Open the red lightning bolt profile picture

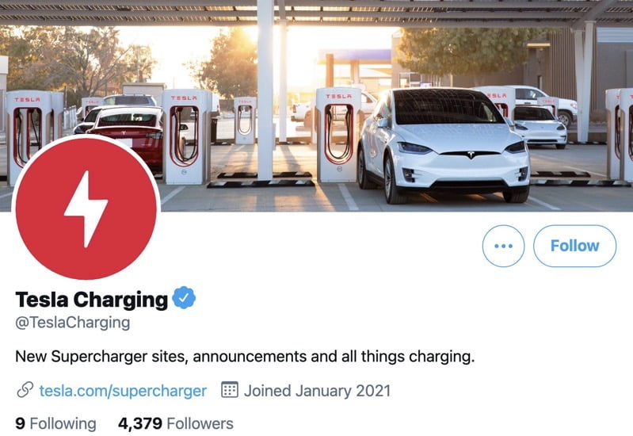pyautogui.click(x=86, y=208)
